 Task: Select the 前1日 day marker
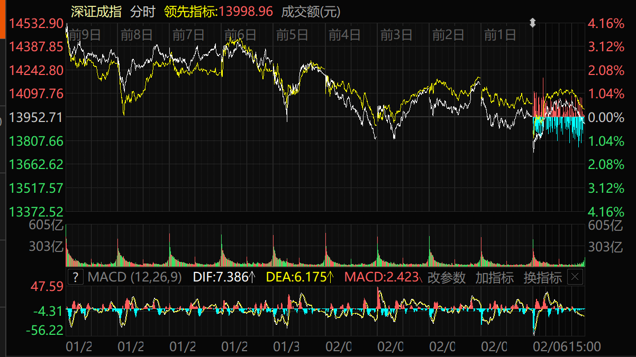500,35
